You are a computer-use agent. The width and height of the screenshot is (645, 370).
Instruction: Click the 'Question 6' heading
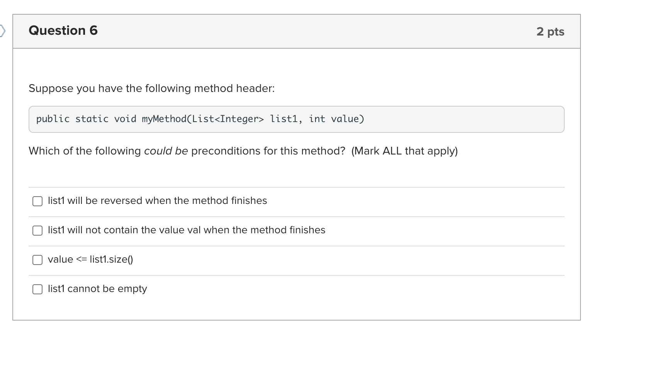pos(63,31)
